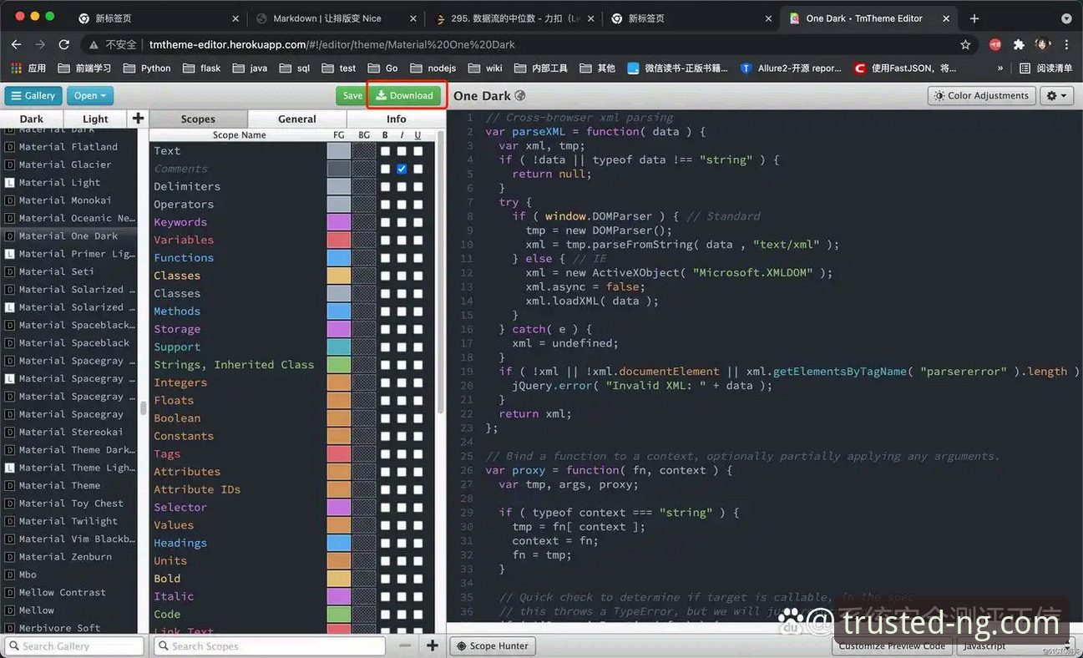Switch to the General tab
1083x658 pixels.
[297, 119]
